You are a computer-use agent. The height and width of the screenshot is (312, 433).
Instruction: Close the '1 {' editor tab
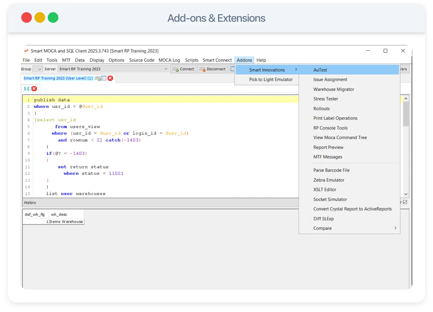34,88
